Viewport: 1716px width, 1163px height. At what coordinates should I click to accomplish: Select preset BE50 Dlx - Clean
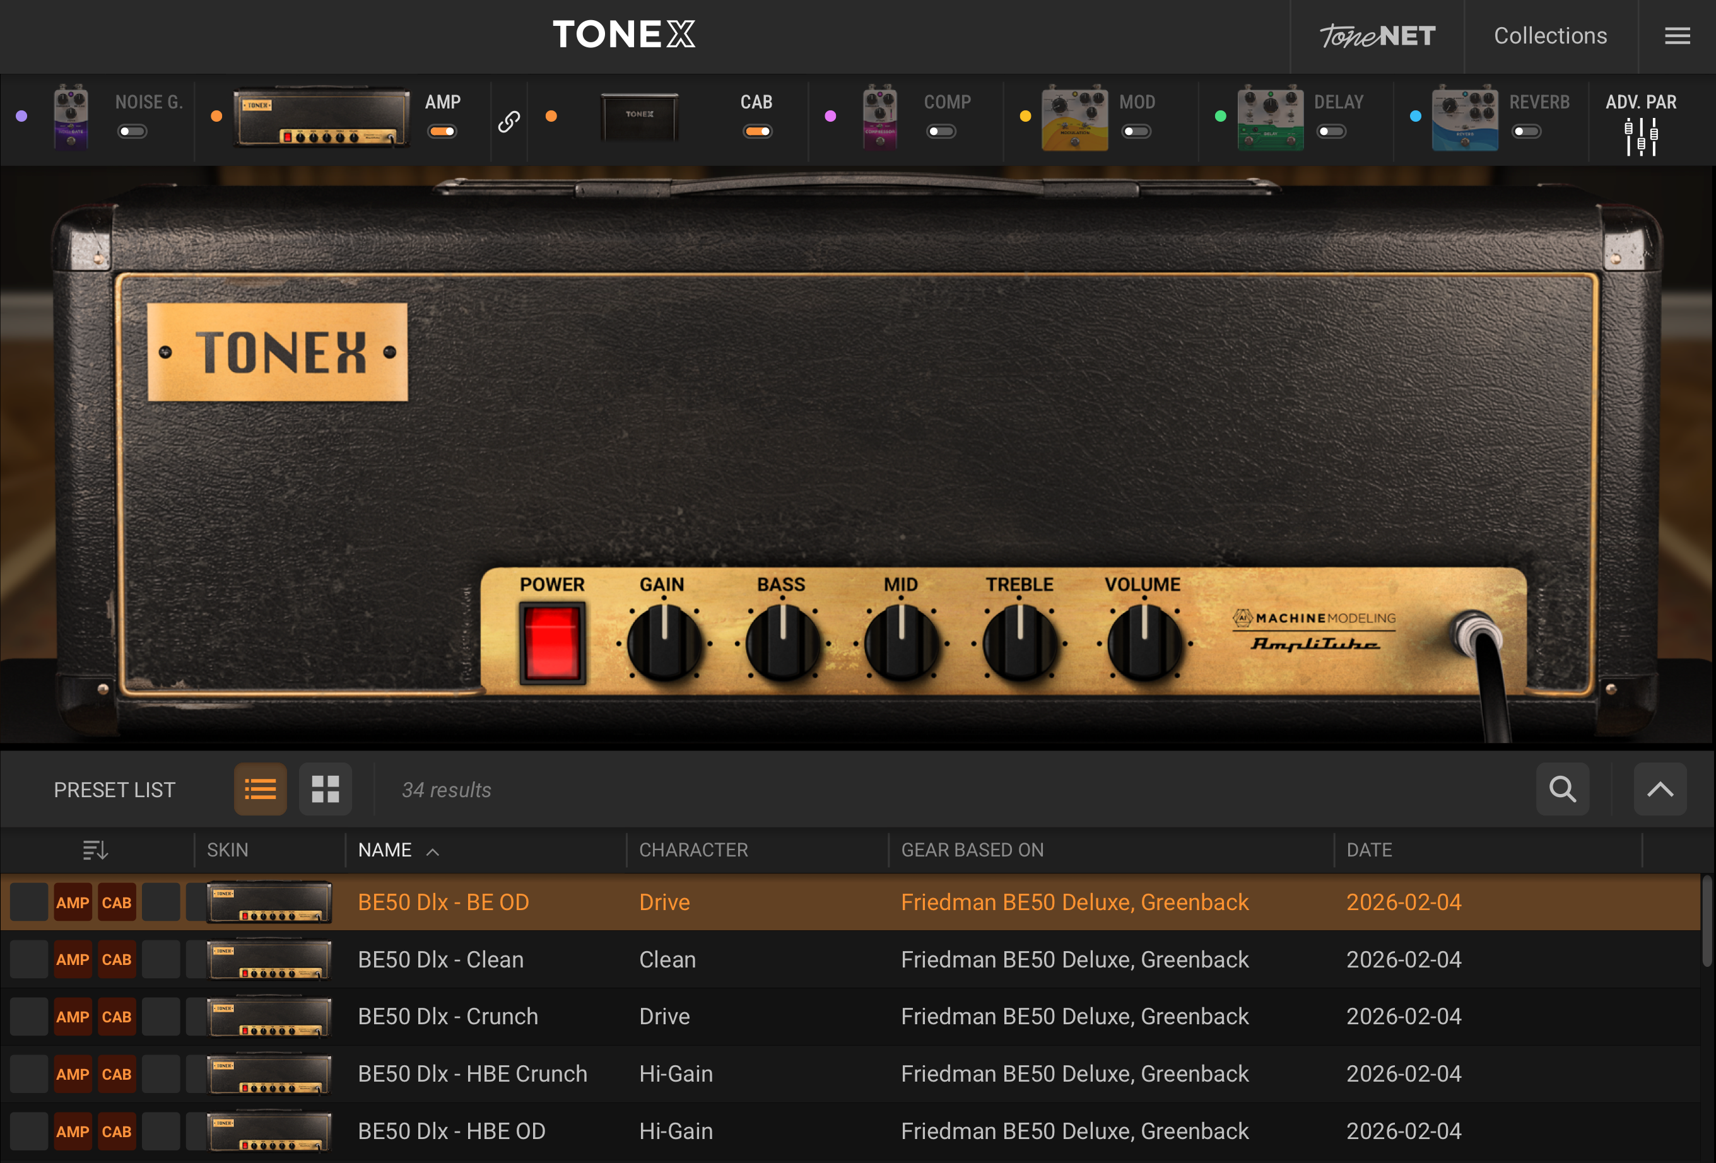[x=850, y=959]
